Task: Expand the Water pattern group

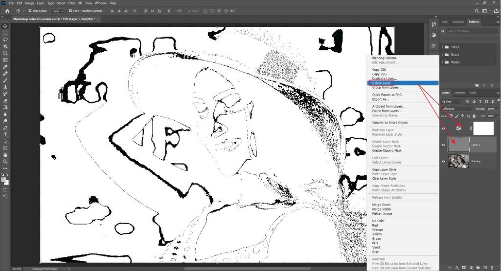Action: click(442, 62)
